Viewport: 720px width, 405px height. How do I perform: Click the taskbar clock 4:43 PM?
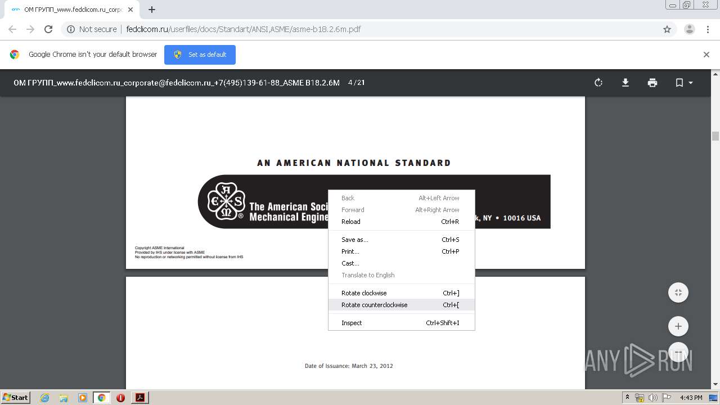coord(691,398)
